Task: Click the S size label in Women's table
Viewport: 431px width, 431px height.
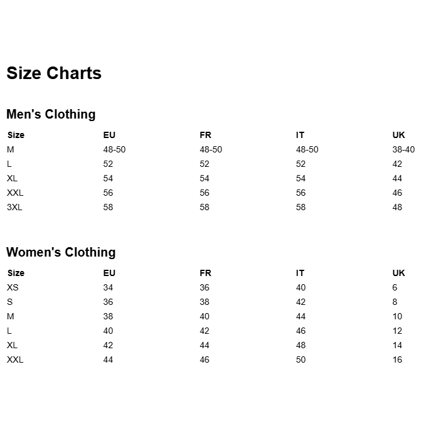Action: click(x=10, y=302)
